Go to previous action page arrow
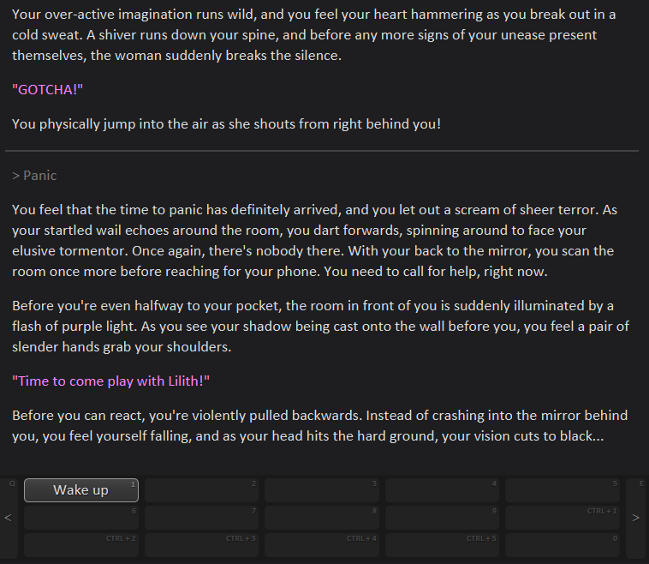The width and height of the screenshot is (649, 564). pyautogui.click(x=8, y=518)
